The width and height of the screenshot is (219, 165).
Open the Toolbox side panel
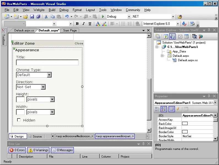click(x=4, y=37)
